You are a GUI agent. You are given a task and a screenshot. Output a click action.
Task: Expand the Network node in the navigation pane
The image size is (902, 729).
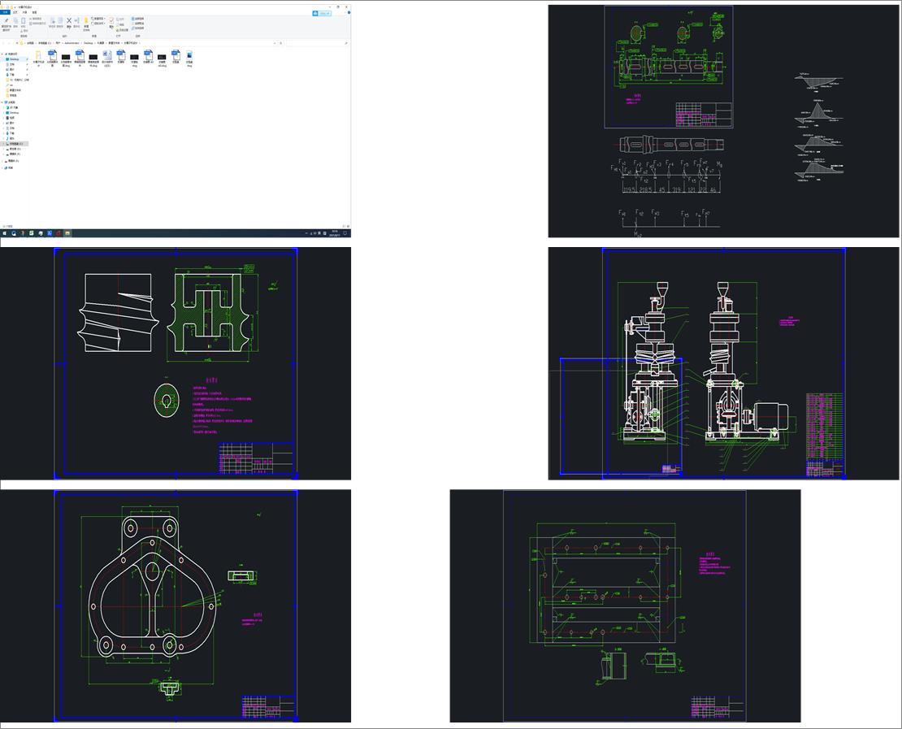(3, 167)
